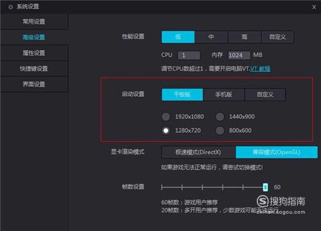Set performance level to 低
Image resolution: width=321 pixels, height=231 pixels.
178,37
